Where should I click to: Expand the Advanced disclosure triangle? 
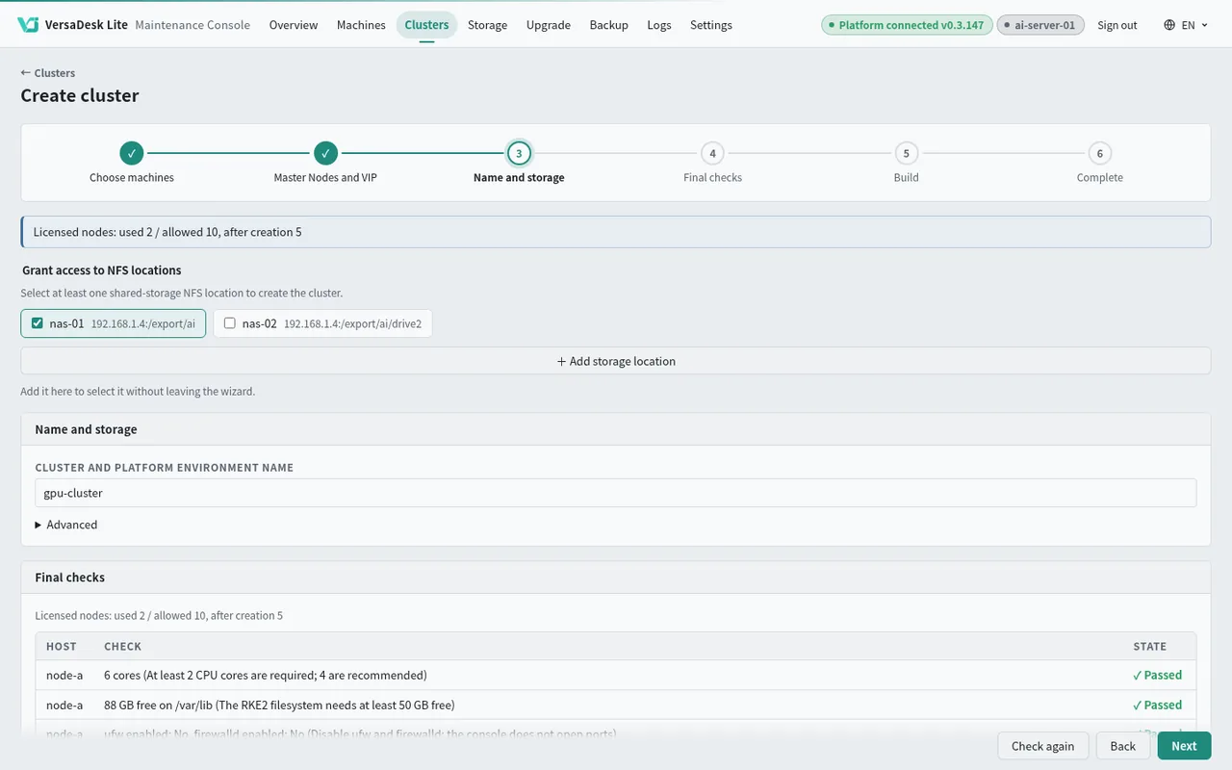(38, 525)
